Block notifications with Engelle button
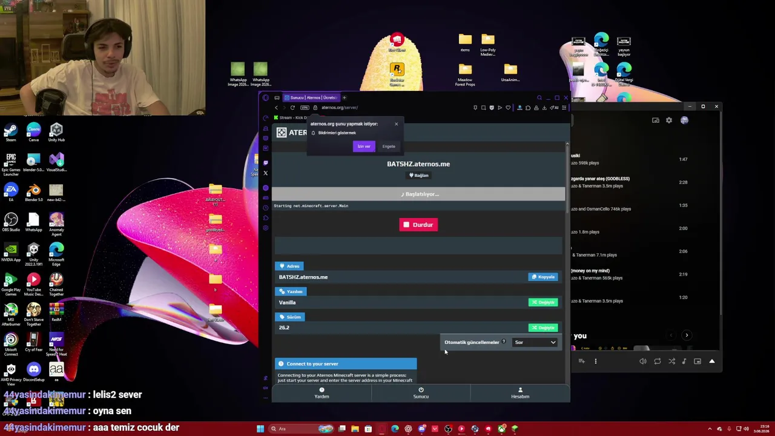This screenshot has height=436, width=775. (389, 146)
